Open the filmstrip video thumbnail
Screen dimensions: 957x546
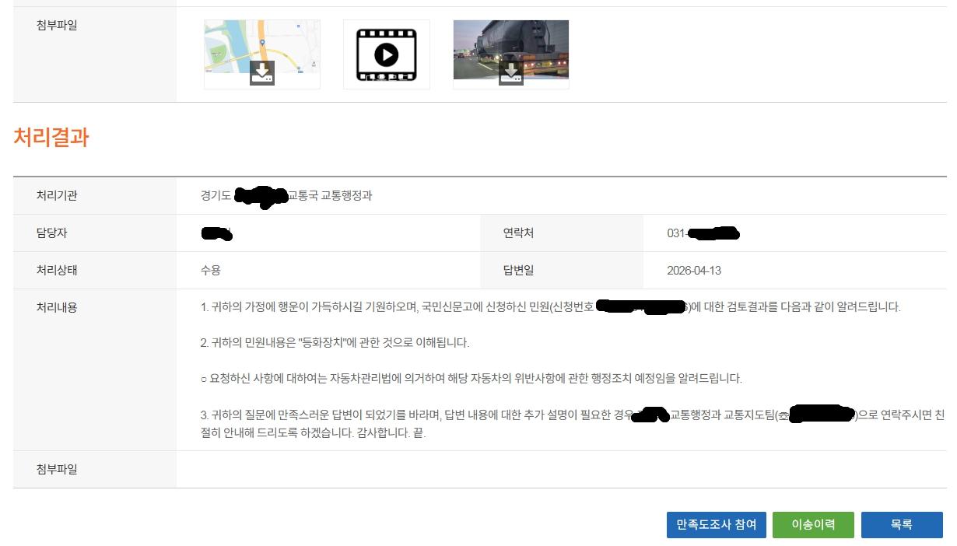pyautogui.click(x=387, y=54)
